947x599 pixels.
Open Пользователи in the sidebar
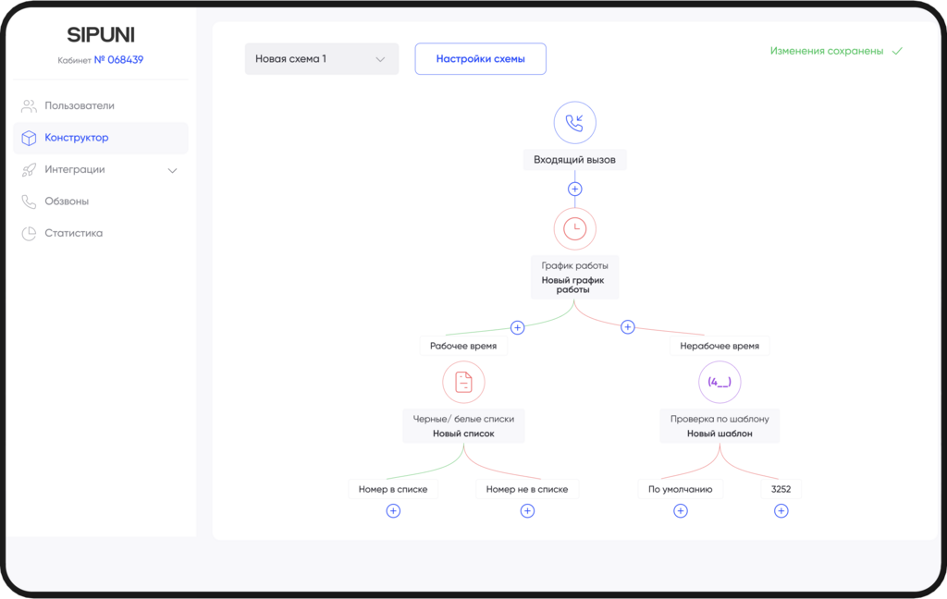80,106
